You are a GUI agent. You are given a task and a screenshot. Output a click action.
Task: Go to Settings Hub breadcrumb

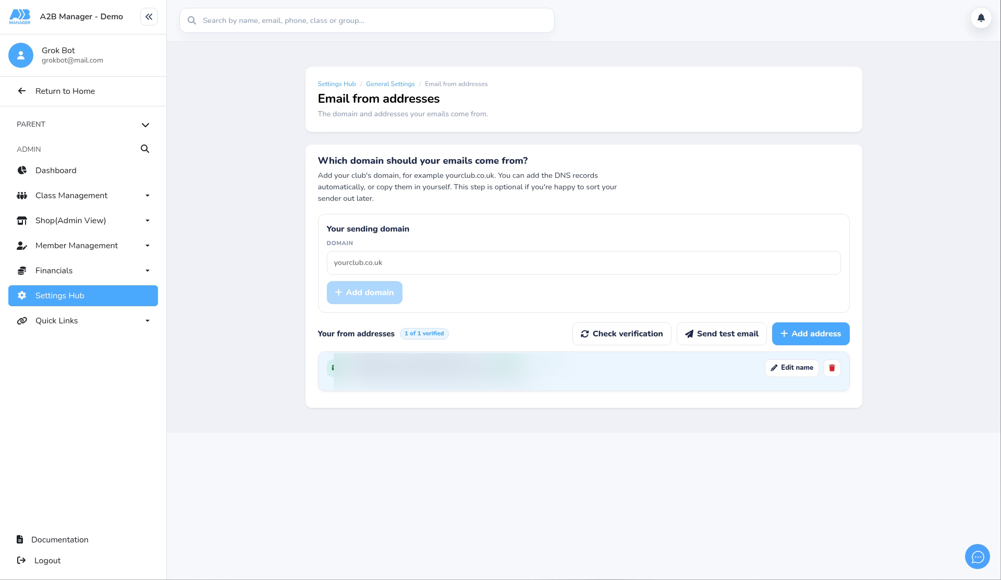(337, 84)
